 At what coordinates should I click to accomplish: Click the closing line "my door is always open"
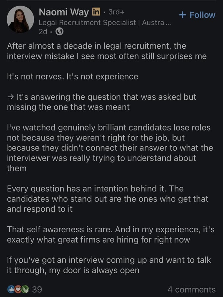(x=94, y=270)
